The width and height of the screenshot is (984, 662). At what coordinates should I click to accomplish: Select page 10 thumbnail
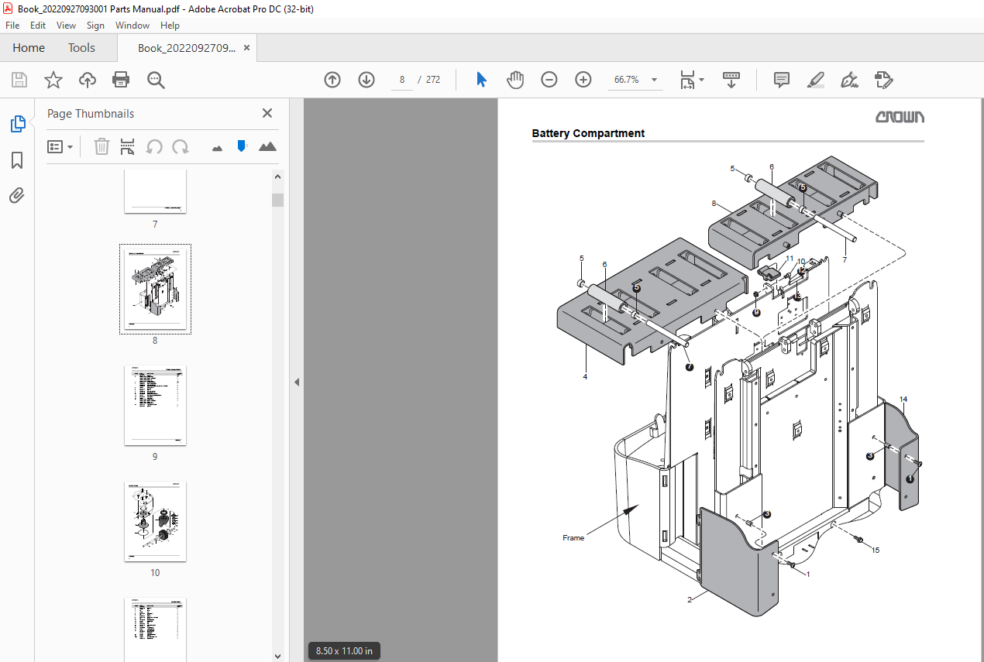[155, 521]
